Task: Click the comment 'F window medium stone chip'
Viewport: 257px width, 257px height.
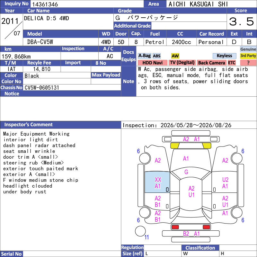Action: coord(41,180)
